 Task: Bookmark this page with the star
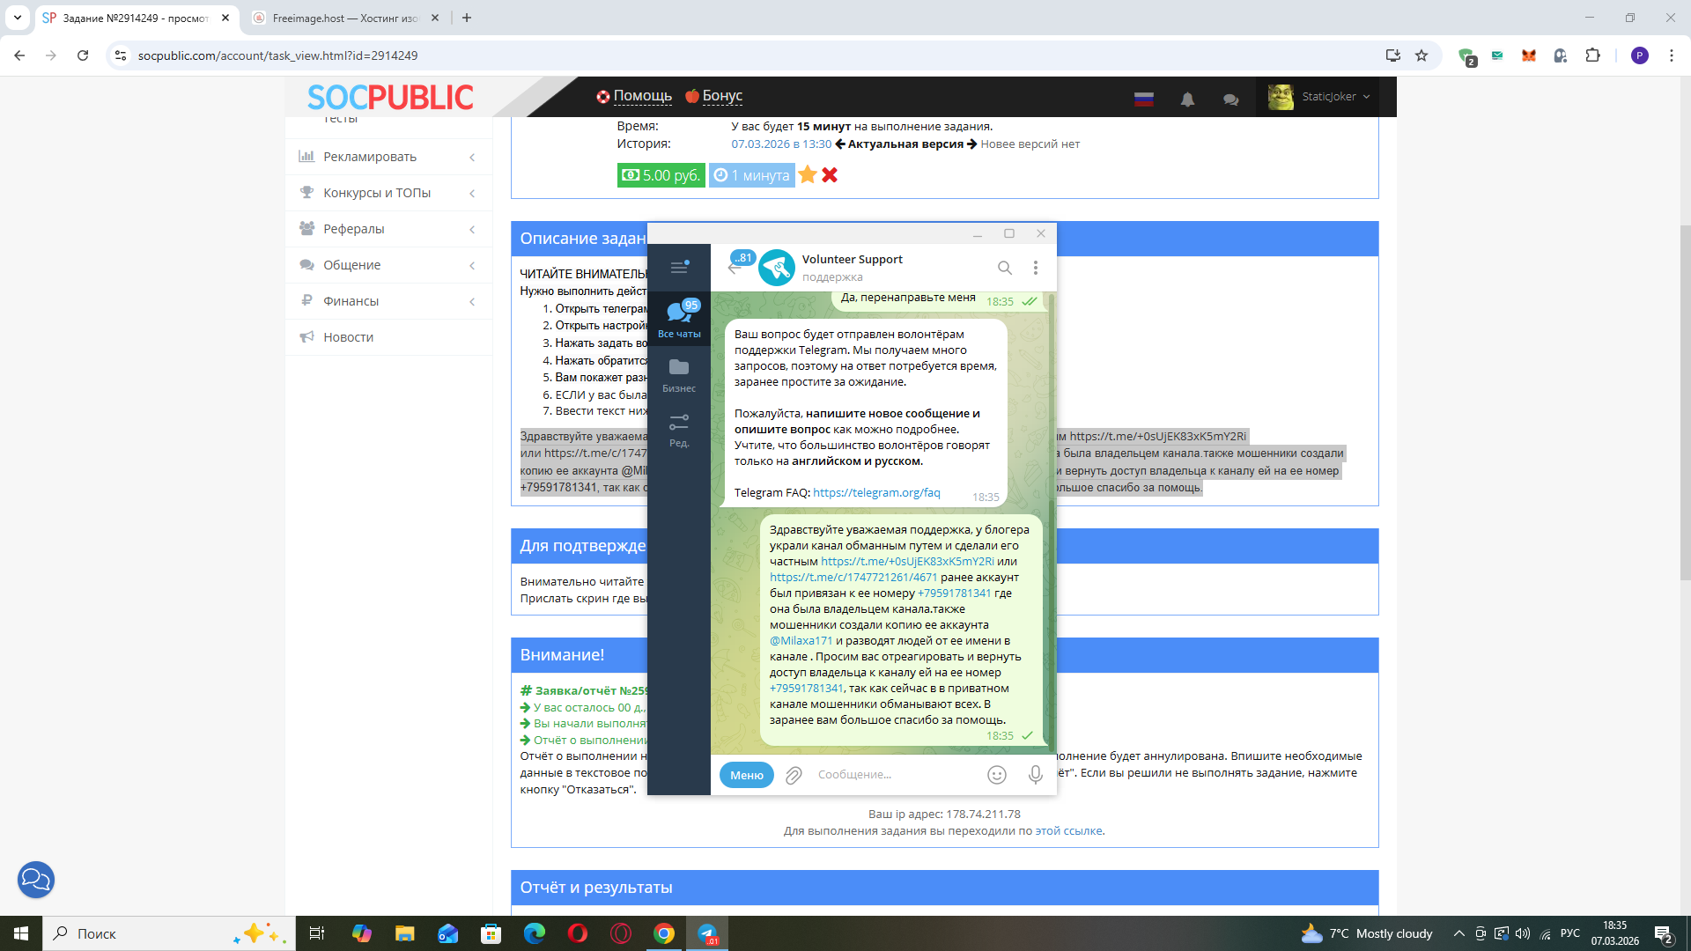(x=1421, y=55)
